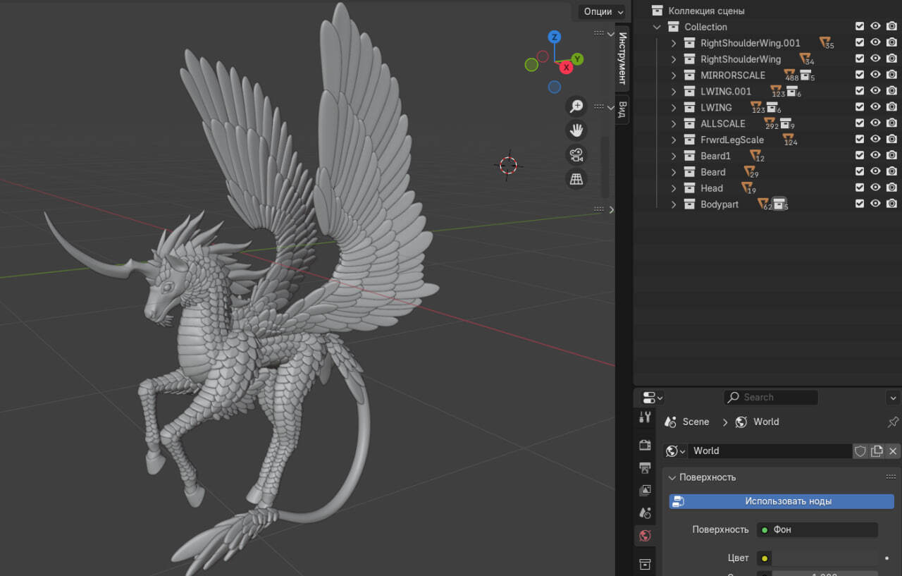Screen dimensions: 902x576
Task: Click the orange mesh icon on Head row
Action: click(x=748, y=188)
